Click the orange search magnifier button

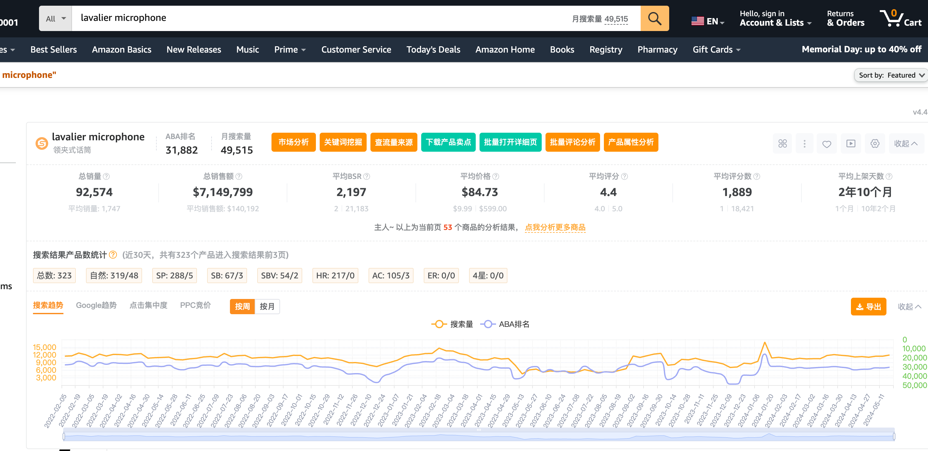pyautogui.click(x=654, y=18)
